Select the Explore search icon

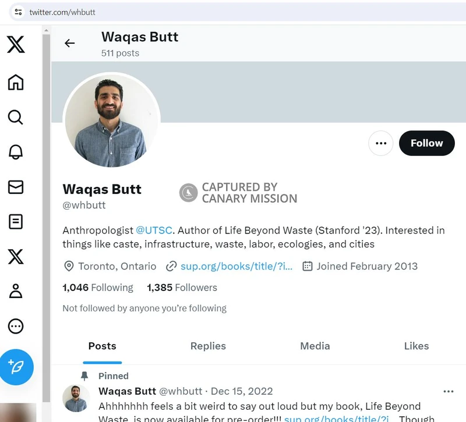[16, 118]
